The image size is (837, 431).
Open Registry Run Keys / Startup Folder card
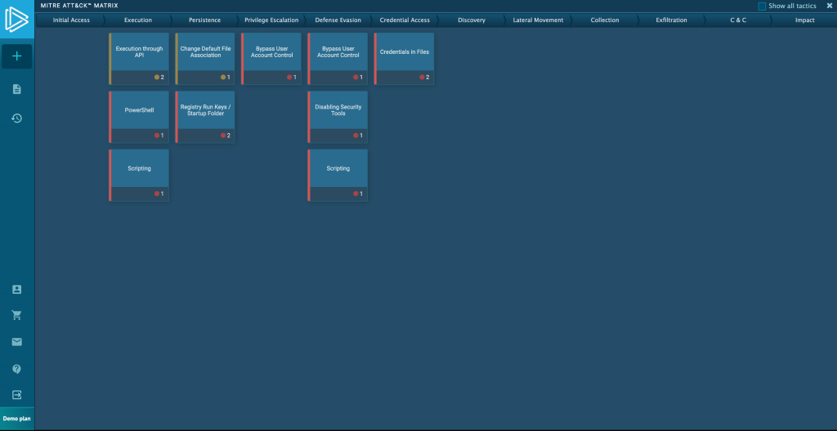[x=205, y=117]
